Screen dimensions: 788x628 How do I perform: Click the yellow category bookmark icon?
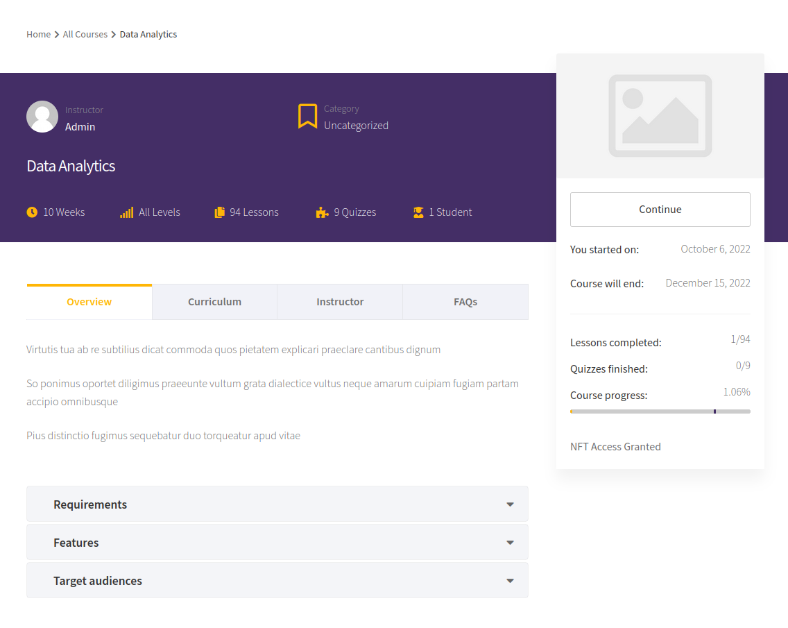click(x=307, y=116)
